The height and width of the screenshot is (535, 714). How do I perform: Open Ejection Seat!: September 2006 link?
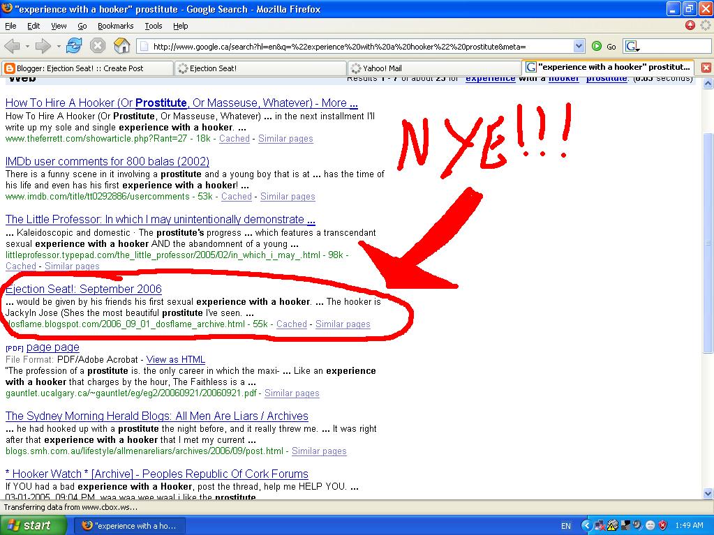click(x=84, y=289)
